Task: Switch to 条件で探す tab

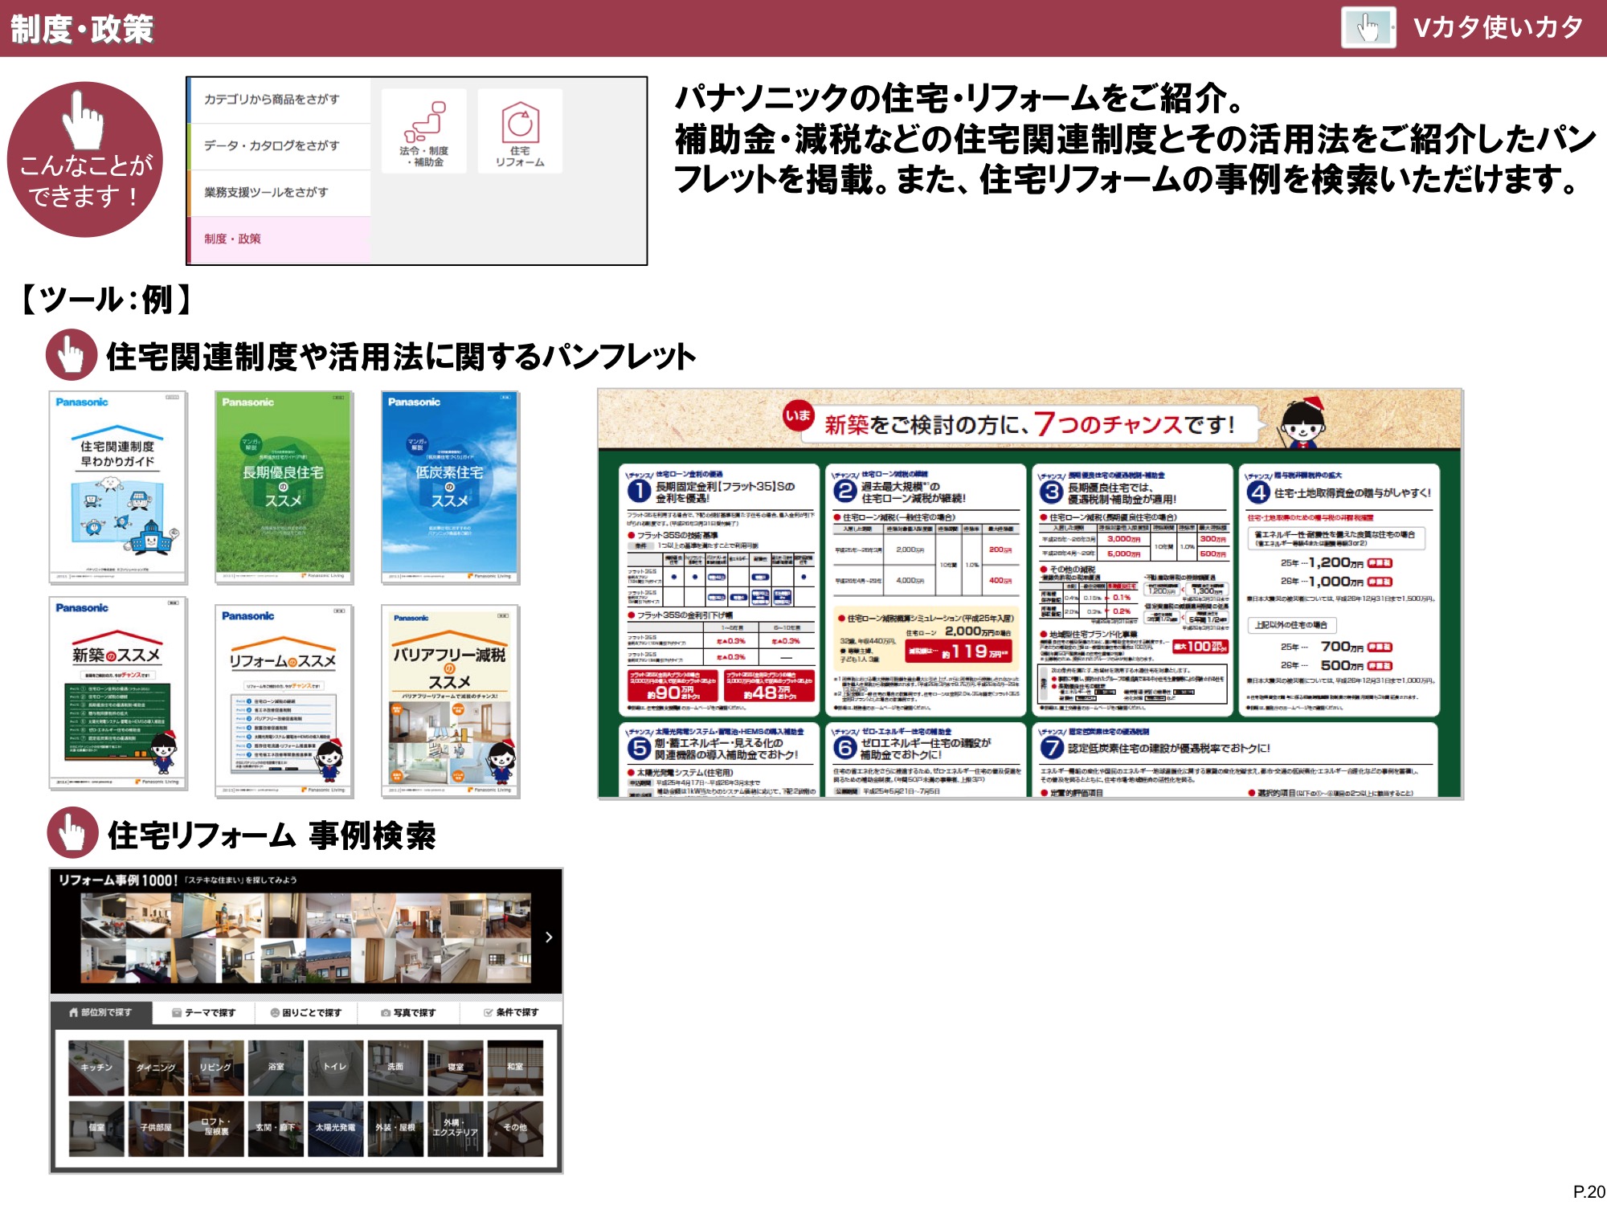Action: tap(511, 1012)
